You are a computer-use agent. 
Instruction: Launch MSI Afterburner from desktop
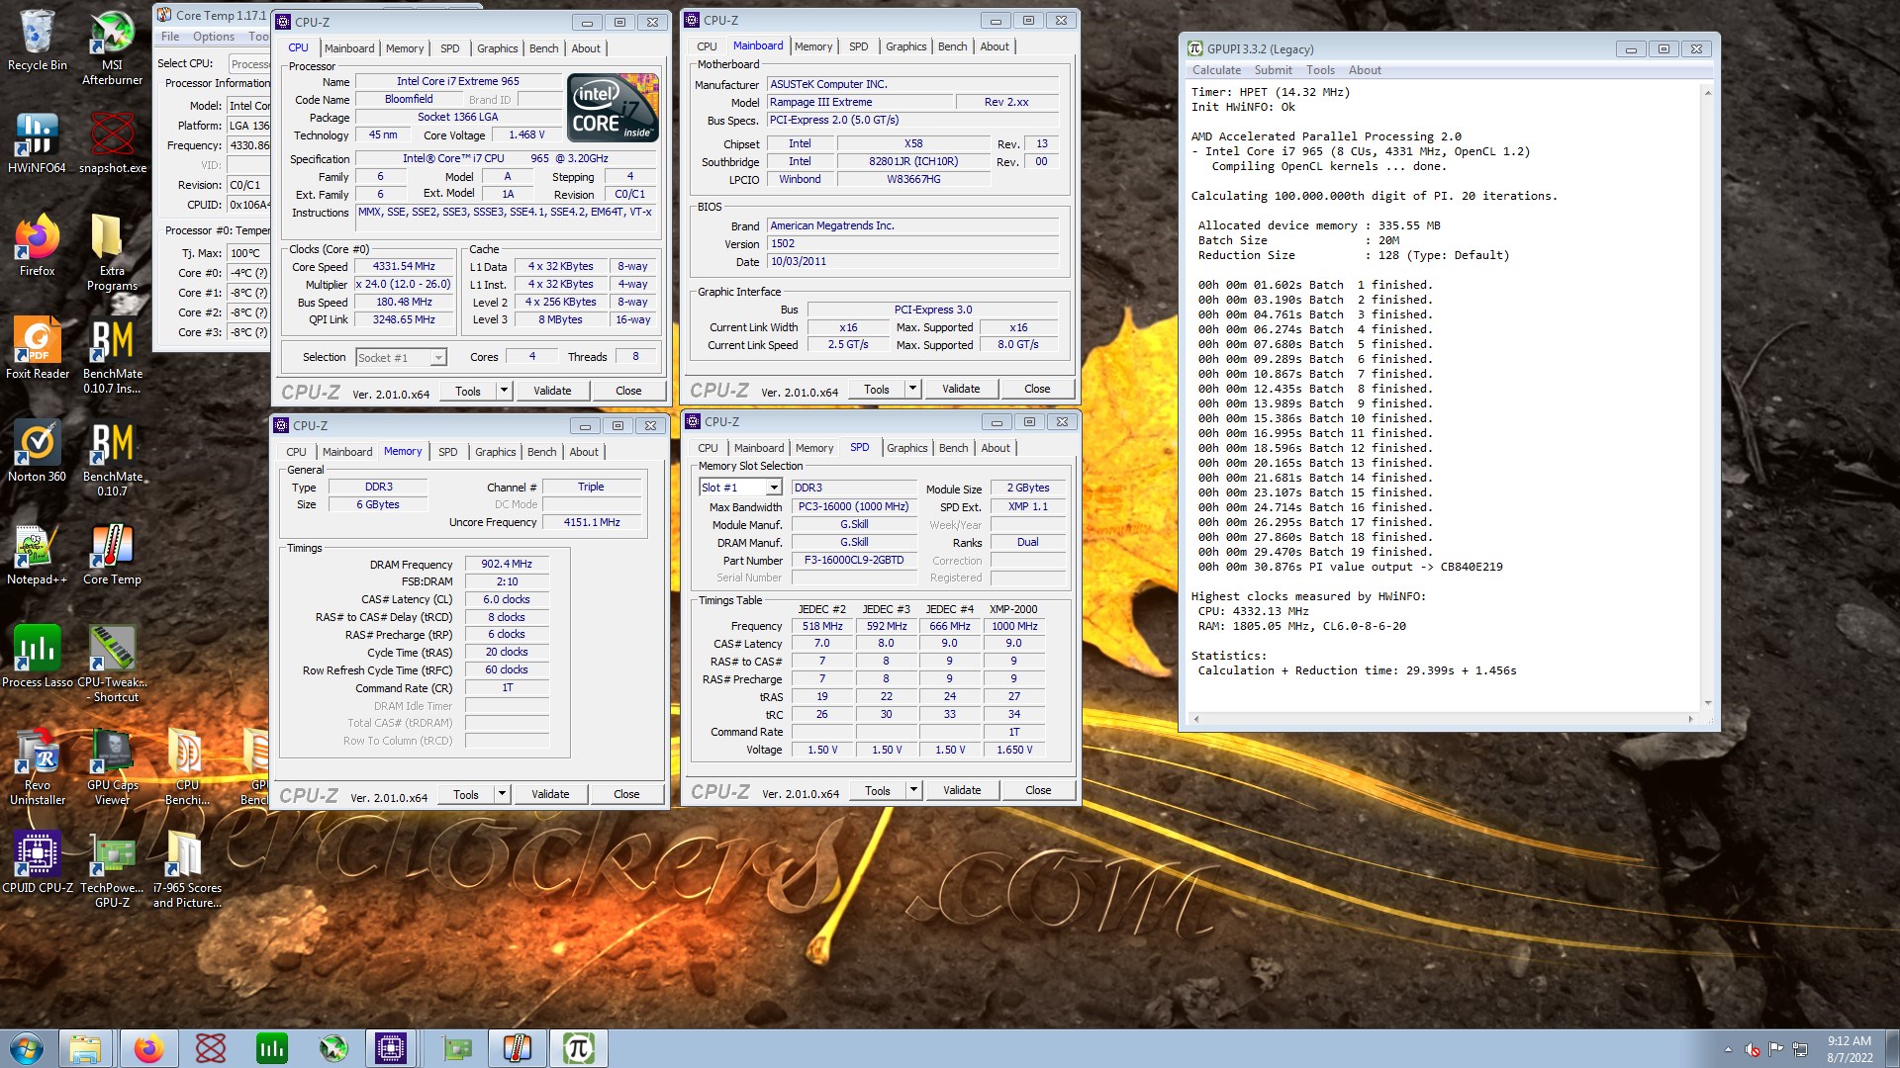pyautogui.click(x=112, y=47)
